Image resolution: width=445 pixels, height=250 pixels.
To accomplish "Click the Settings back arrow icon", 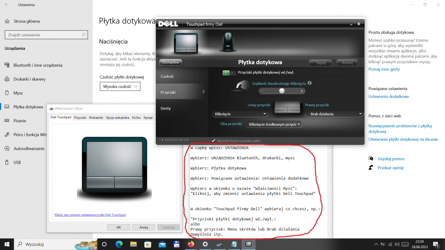I will coord(6,5).
